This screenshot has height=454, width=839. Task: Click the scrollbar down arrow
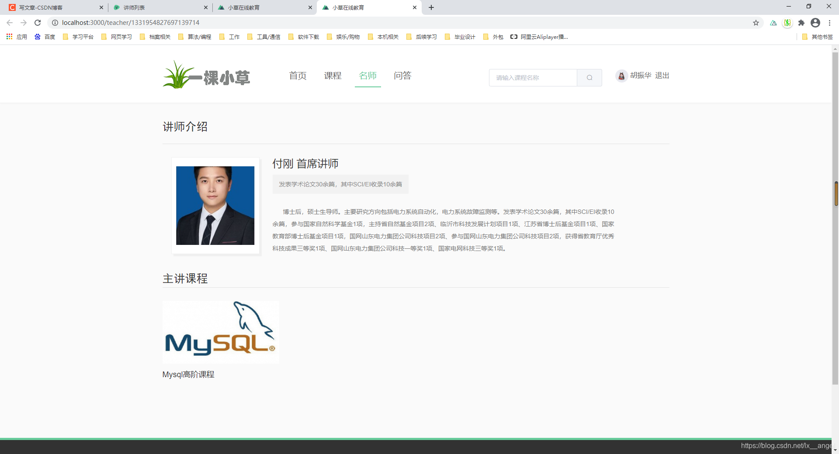coord(836,450)
